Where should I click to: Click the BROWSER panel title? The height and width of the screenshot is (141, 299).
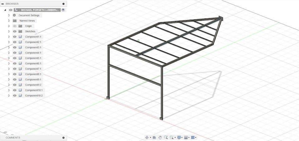click(x=12, y=4)
